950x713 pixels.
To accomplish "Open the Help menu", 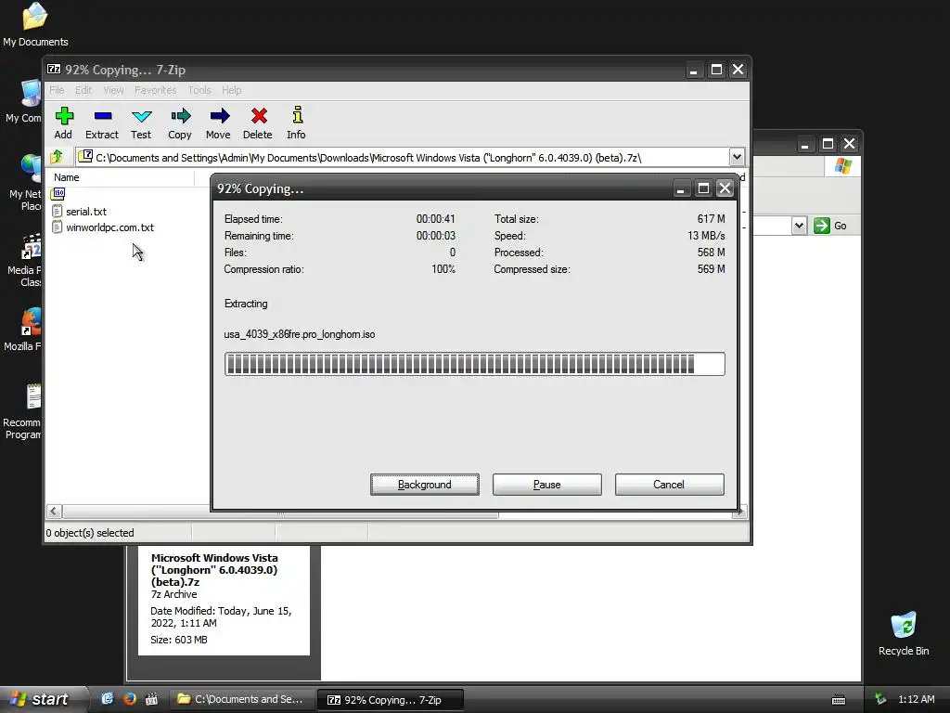I will click(x=231, y=90).
